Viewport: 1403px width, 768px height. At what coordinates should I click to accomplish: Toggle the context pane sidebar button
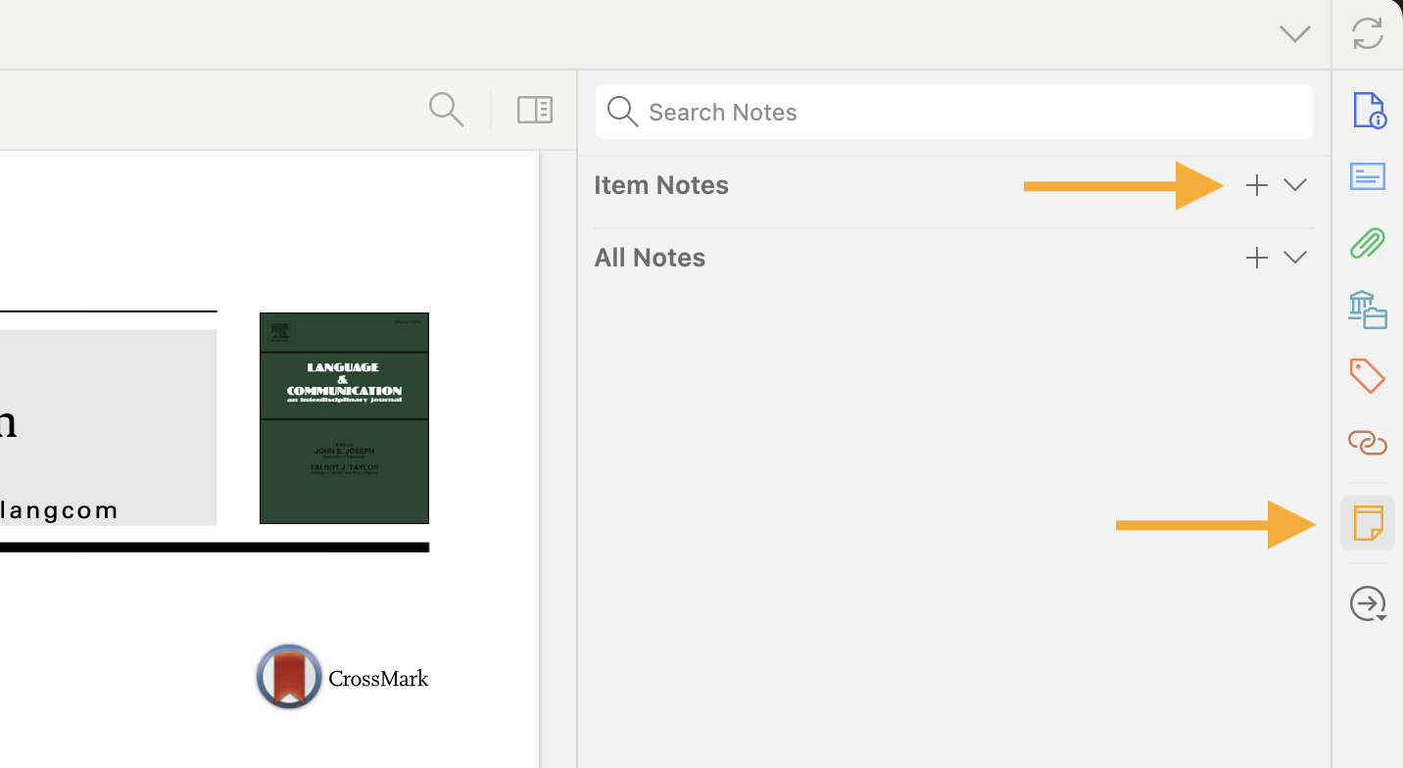535,110
